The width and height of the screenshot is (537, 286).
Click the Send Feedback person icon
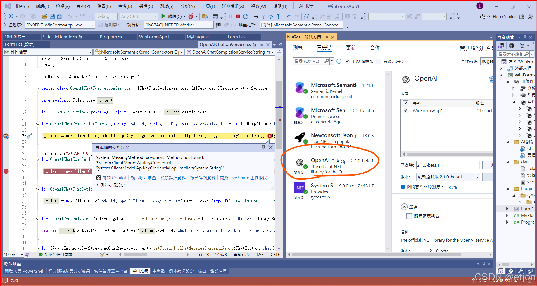[531, 16]
